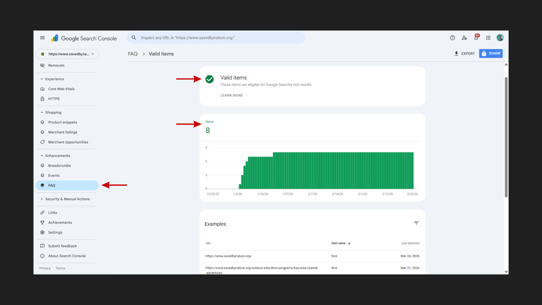Go to Breadcrumbs enhancement report
The width and height of the screenshot is (542, 305).
pyautogui.click(x=59, y=166)
